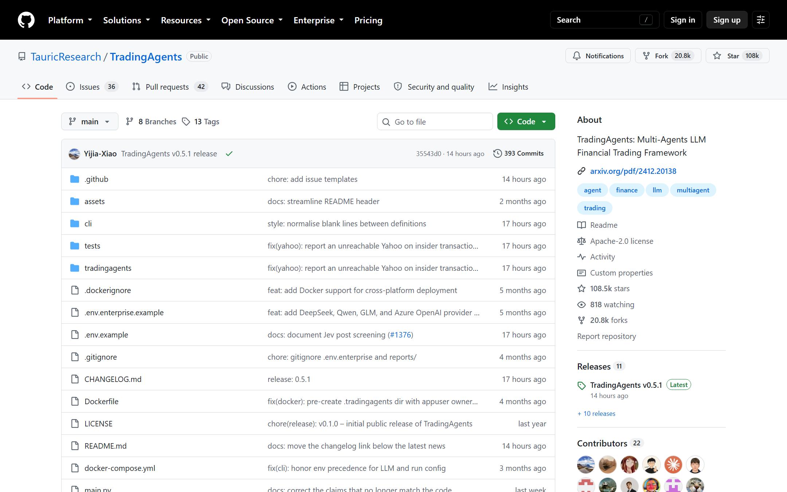Screen dimensions: 787x492
Task: Click the release tag icon near TradingAgents v0.5.1
Action: 582,386
